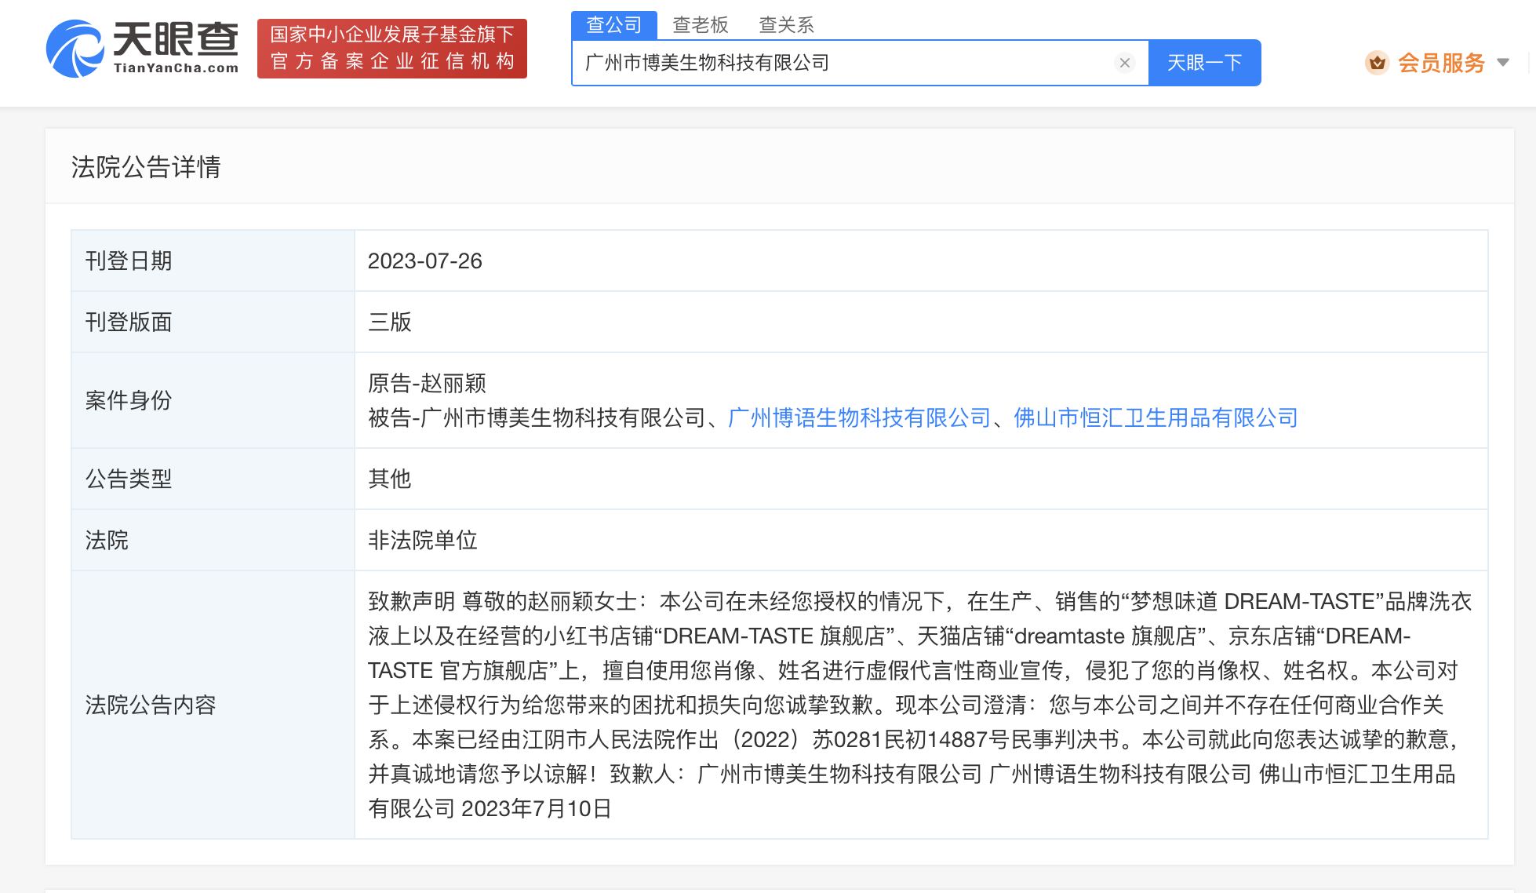Screen dimensions: 1536x893
Task: Open the 会员服务 member services menu
Action: [1441, 63]
